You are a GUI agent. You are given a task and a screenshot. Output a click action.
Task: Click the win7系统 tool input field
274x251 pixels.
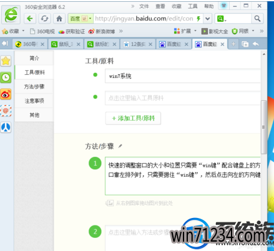tap(183, 76)
